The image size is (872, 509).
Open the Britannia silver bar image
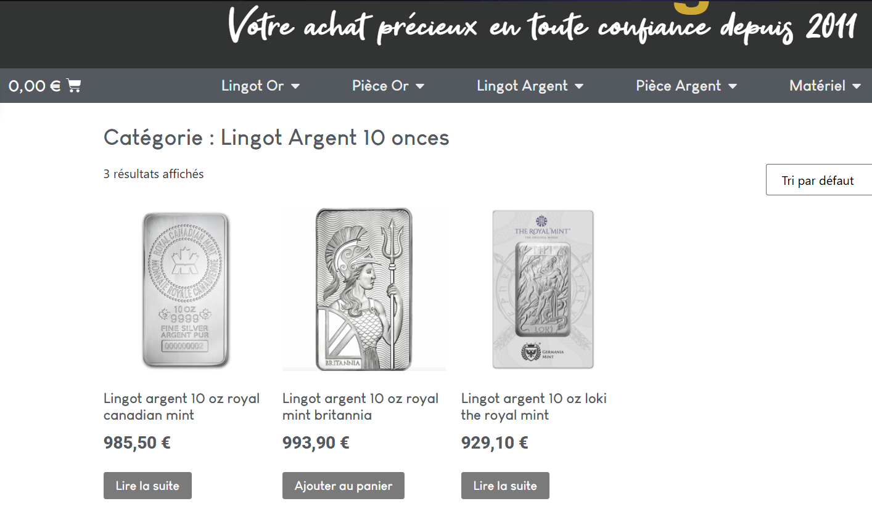click(364, 290)
